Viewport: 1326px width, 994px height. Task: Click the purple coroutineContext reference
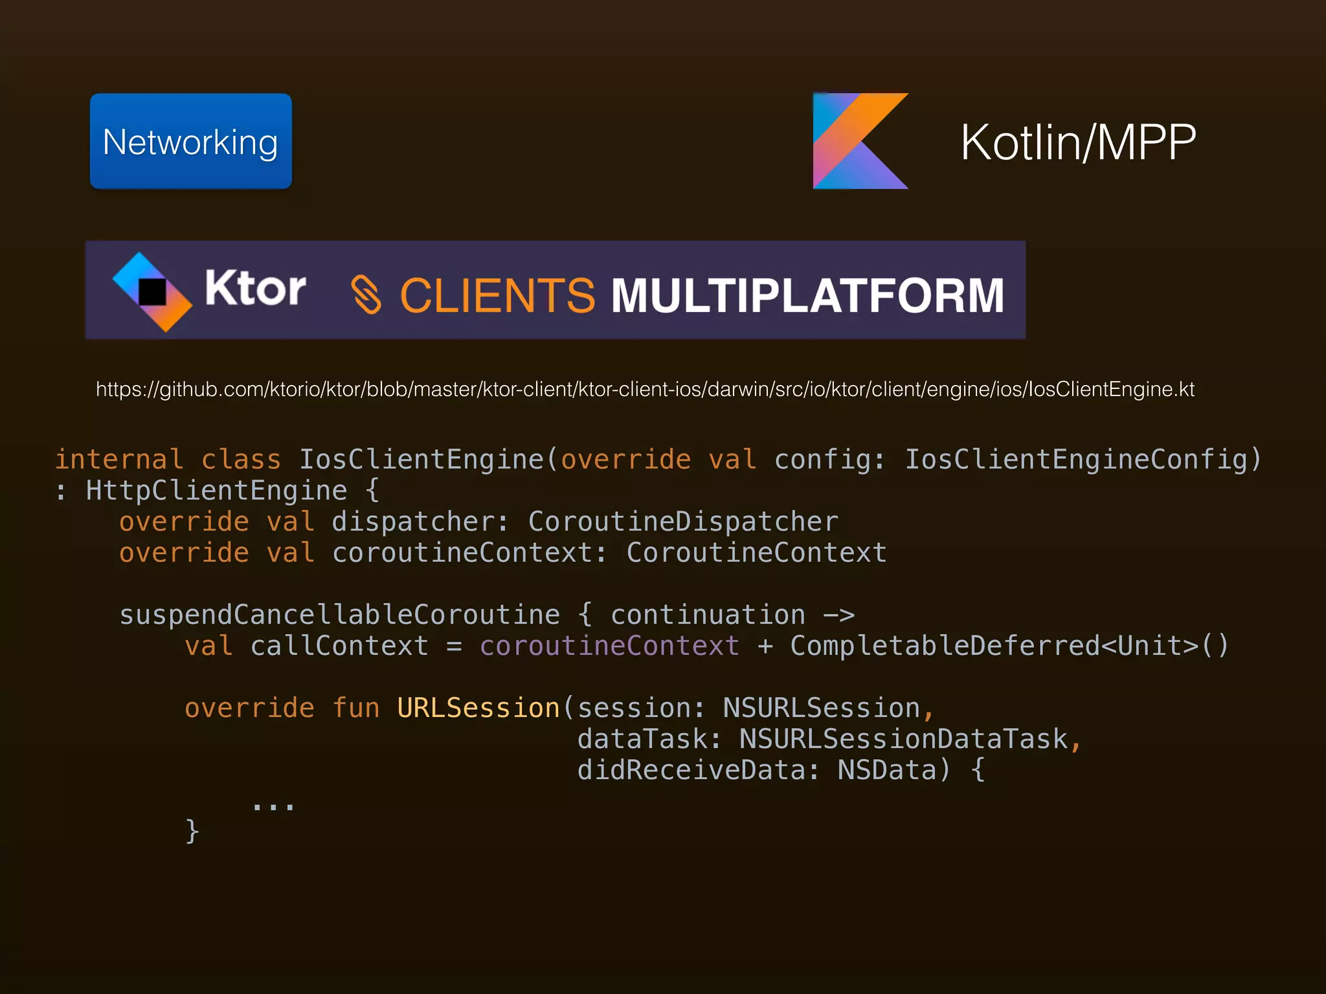coord(609,646)
